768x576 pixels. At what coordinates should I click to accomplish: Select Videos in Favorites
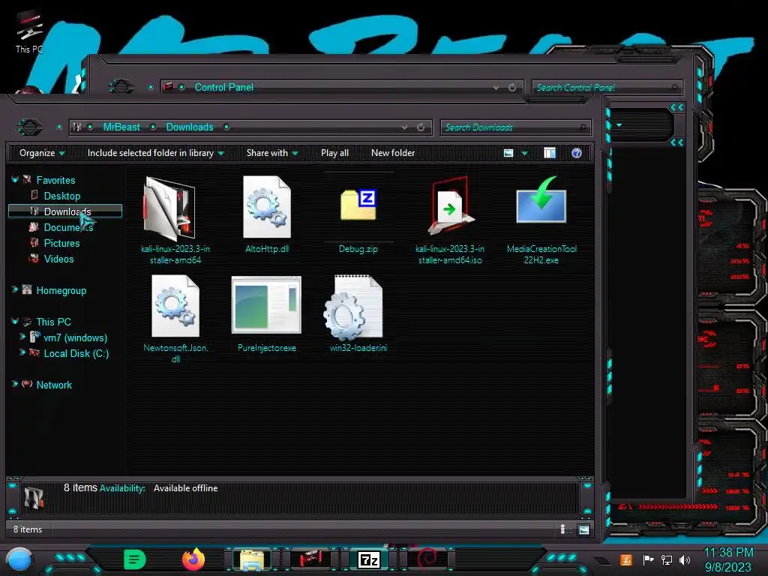point(58,259)
